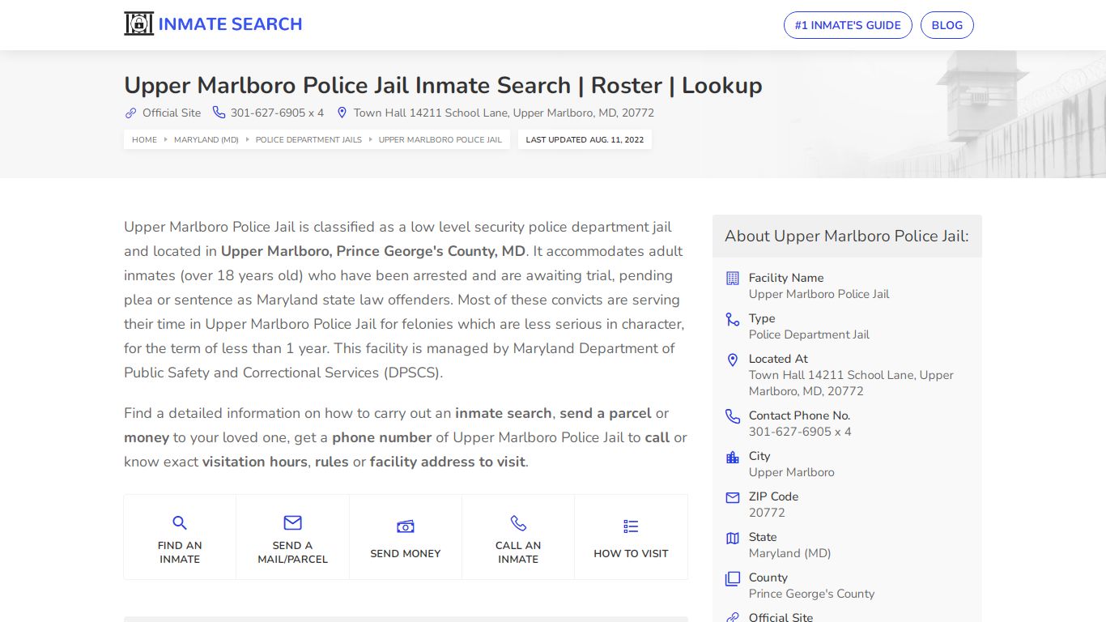The image size is (1106, 622).
Task: Visit the Official Site link under title
Action: (172, 113)
